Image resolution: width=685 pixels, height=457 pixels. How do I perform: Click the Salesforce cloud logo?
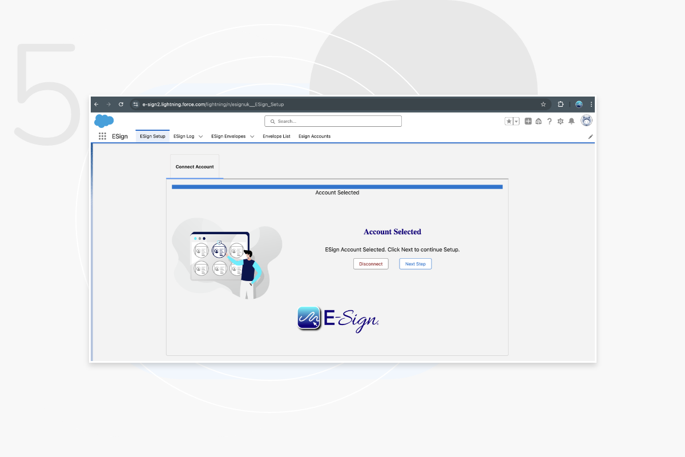(104, 121)
